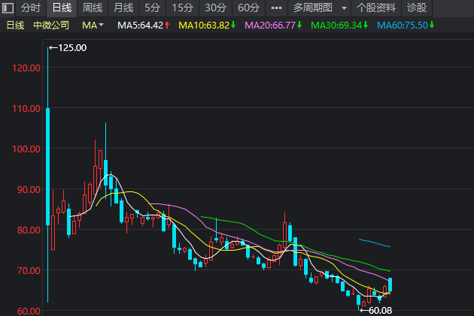Screen dimensions: 474x316
Task: Switch to 15分 period tab
Action: [183, 8]
